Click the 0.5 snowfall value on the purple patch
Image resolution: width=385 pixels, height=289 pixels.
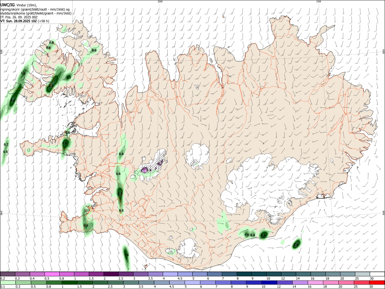pos(144,171)
